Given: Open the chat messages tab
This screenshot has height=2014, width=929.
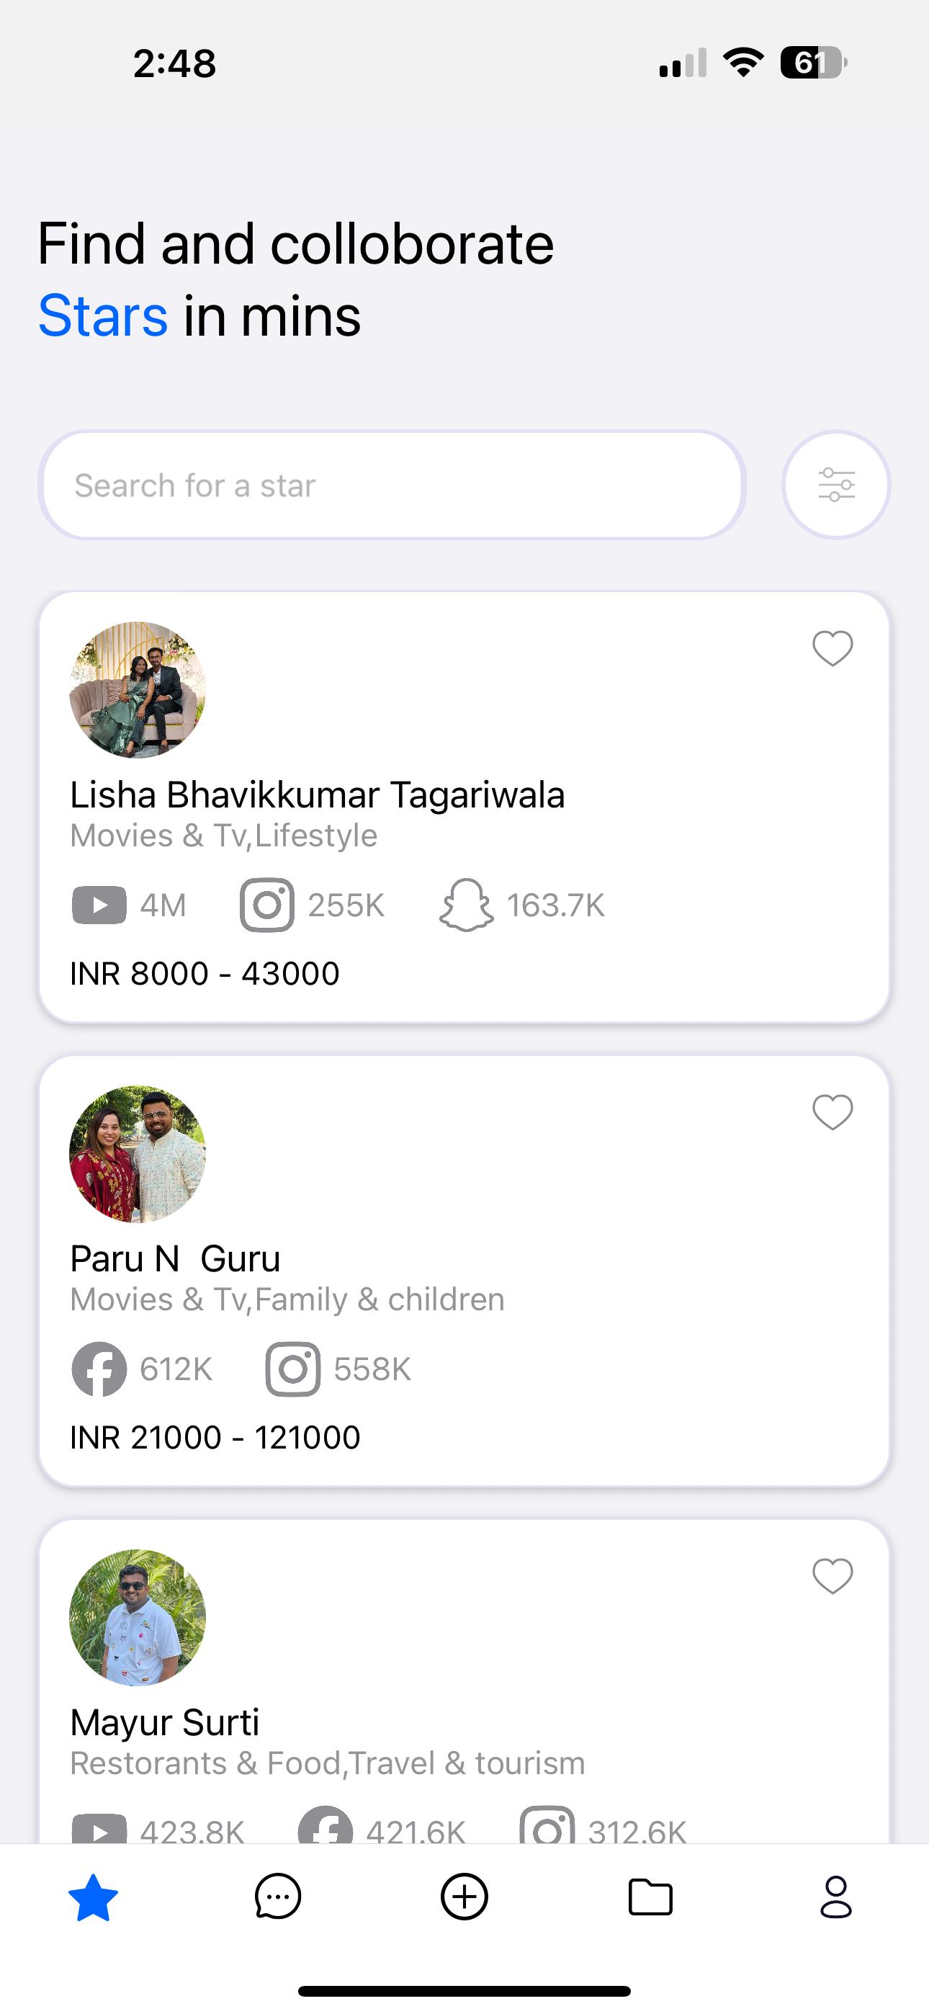Looking at the screenshot, I should [279, 1897].
